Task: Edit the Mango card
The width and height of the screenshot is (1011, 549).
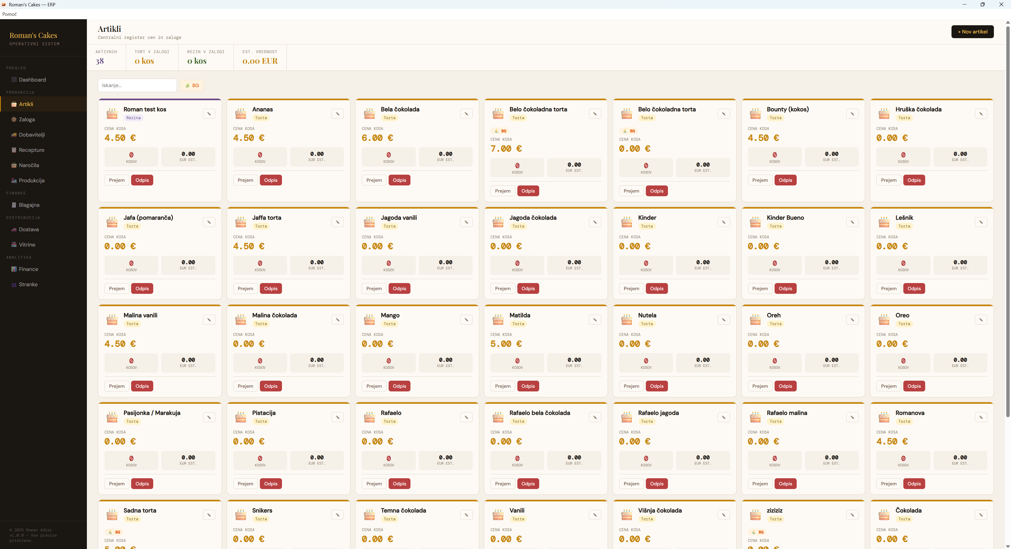Action: point(466,320)
